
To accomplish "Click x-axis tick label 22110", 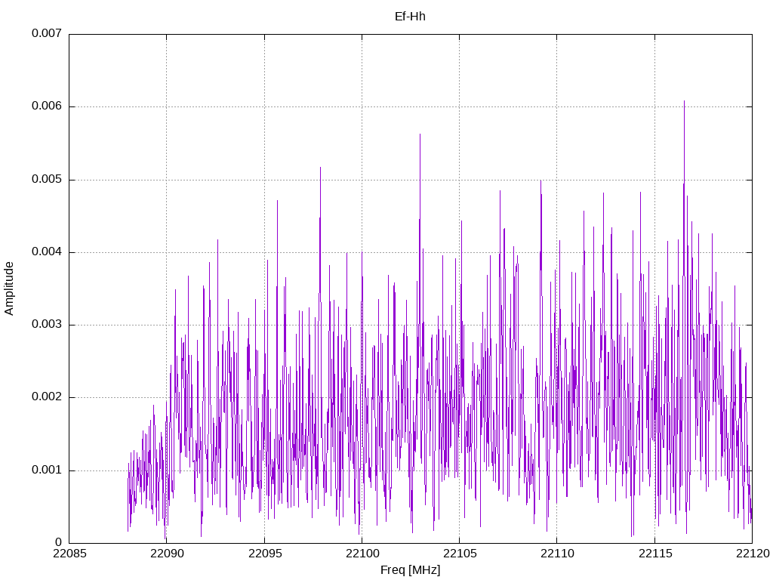I will pos(558,554).
